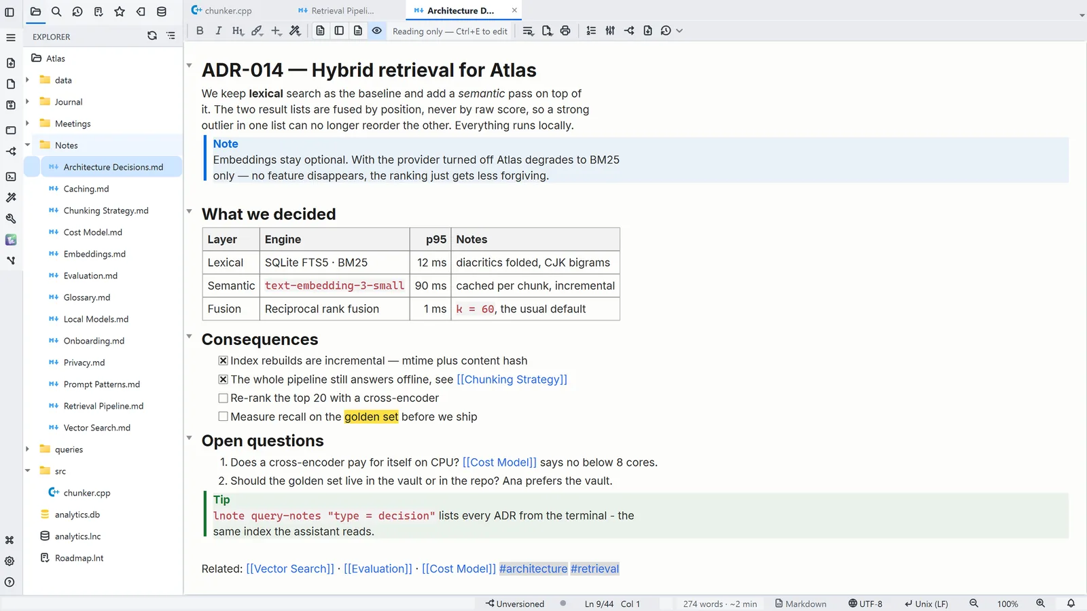This screenshot has height=611, width=1087.
Task: Open the search panel magnifier icon
Action: click(56, 12)
